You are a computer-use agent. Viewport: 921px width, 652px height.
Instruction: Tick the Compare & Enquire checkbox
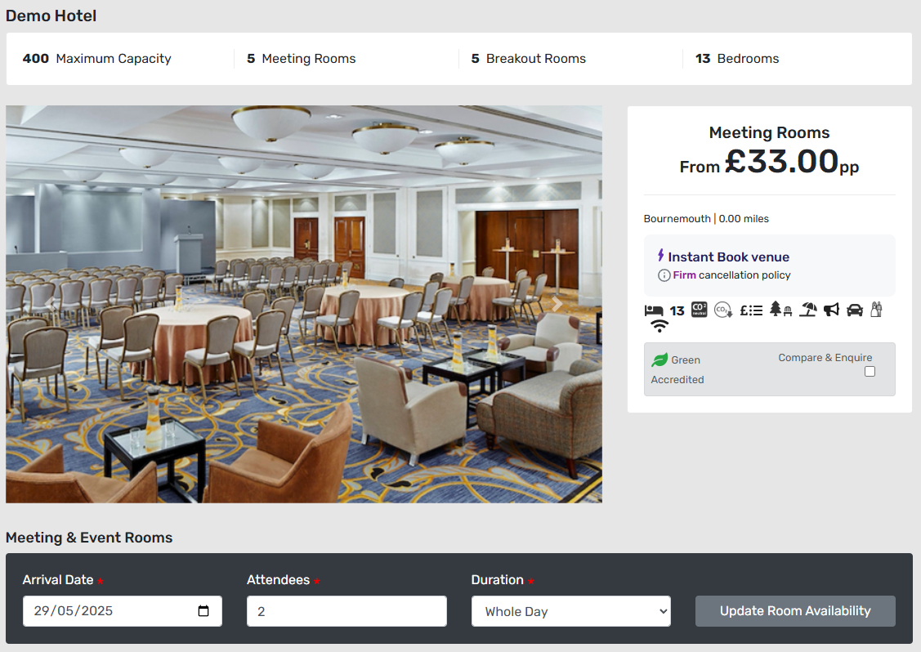870,371
